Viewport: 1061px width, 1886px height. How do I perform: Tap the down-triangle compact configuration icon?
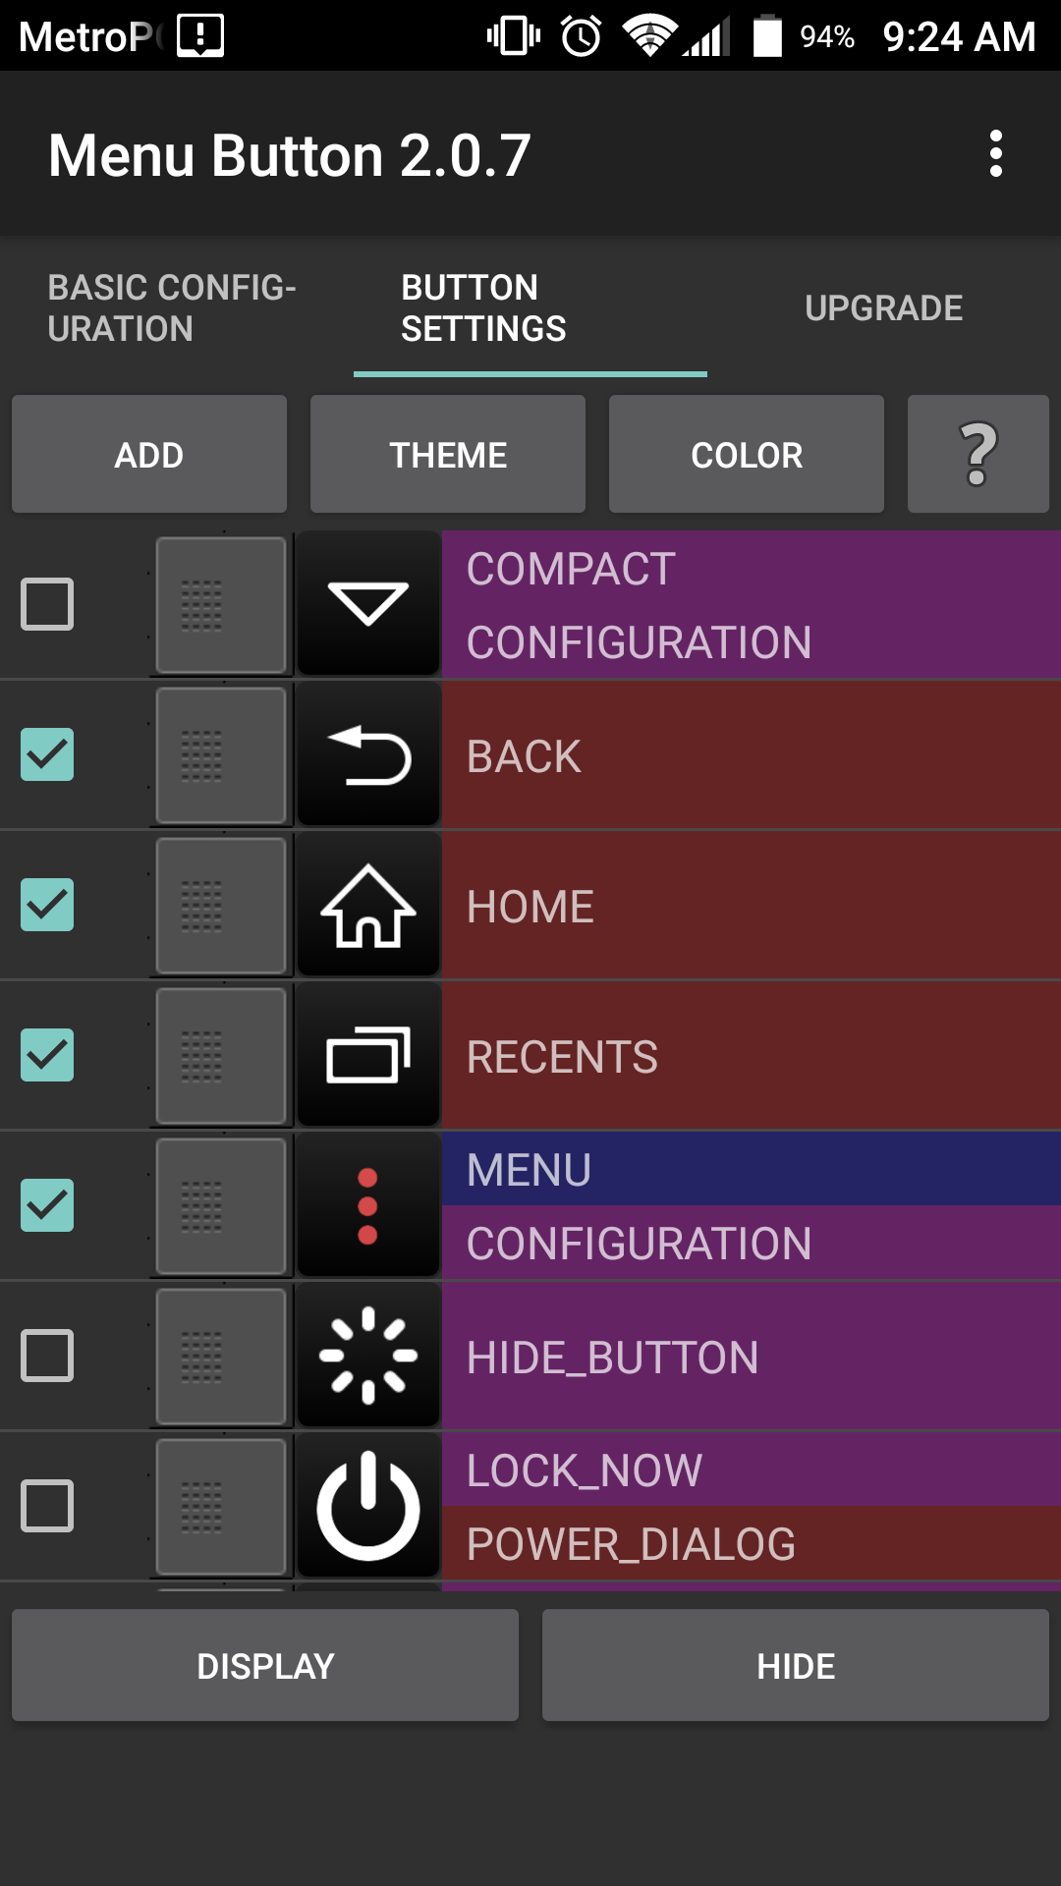pos(368,603)
